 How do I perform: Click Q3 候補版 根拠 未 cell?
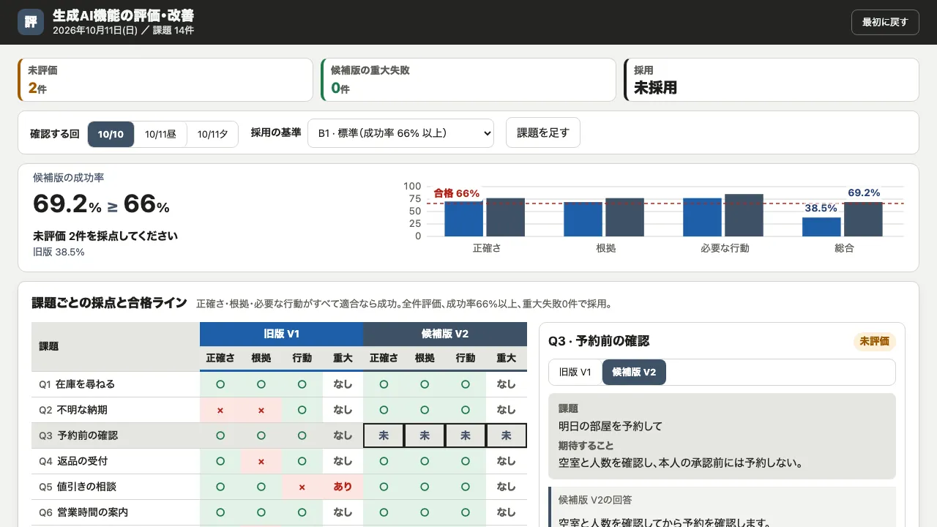[425, 436]
